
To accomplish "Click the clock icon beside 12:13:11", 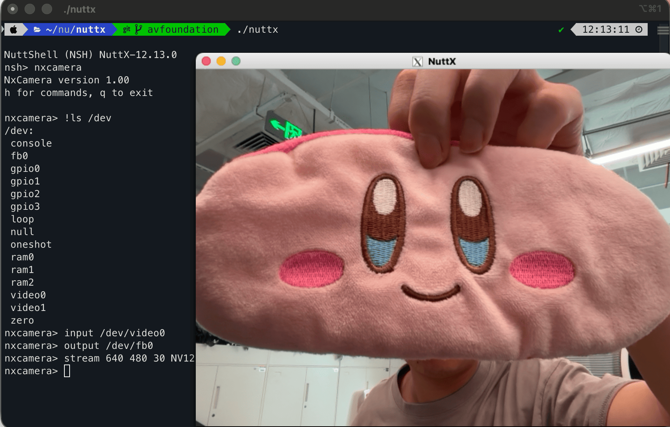I will 639,29.
